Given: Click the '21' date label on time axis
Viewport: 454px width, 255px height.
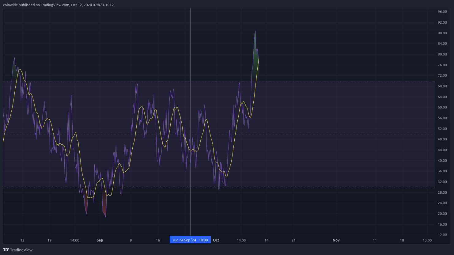Looking at the screenshot, I should point(293,240).
